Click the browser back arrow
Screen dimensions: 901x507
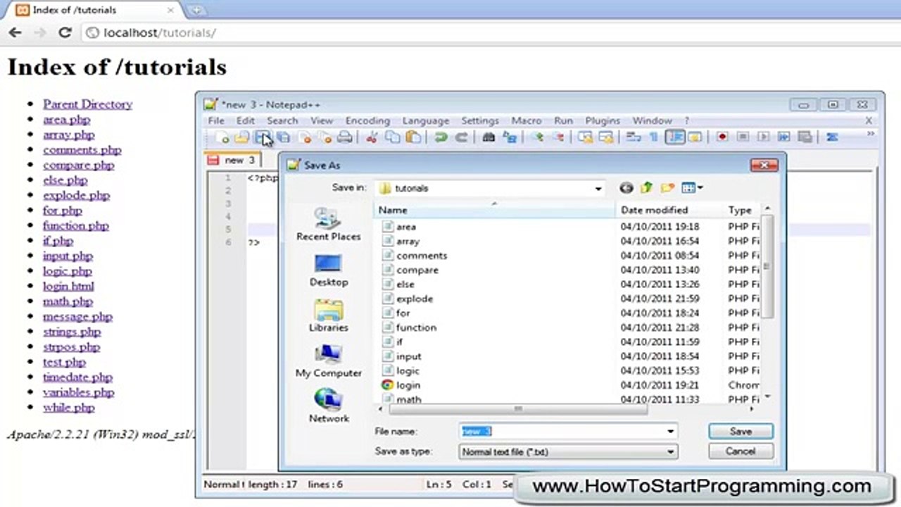15,32
